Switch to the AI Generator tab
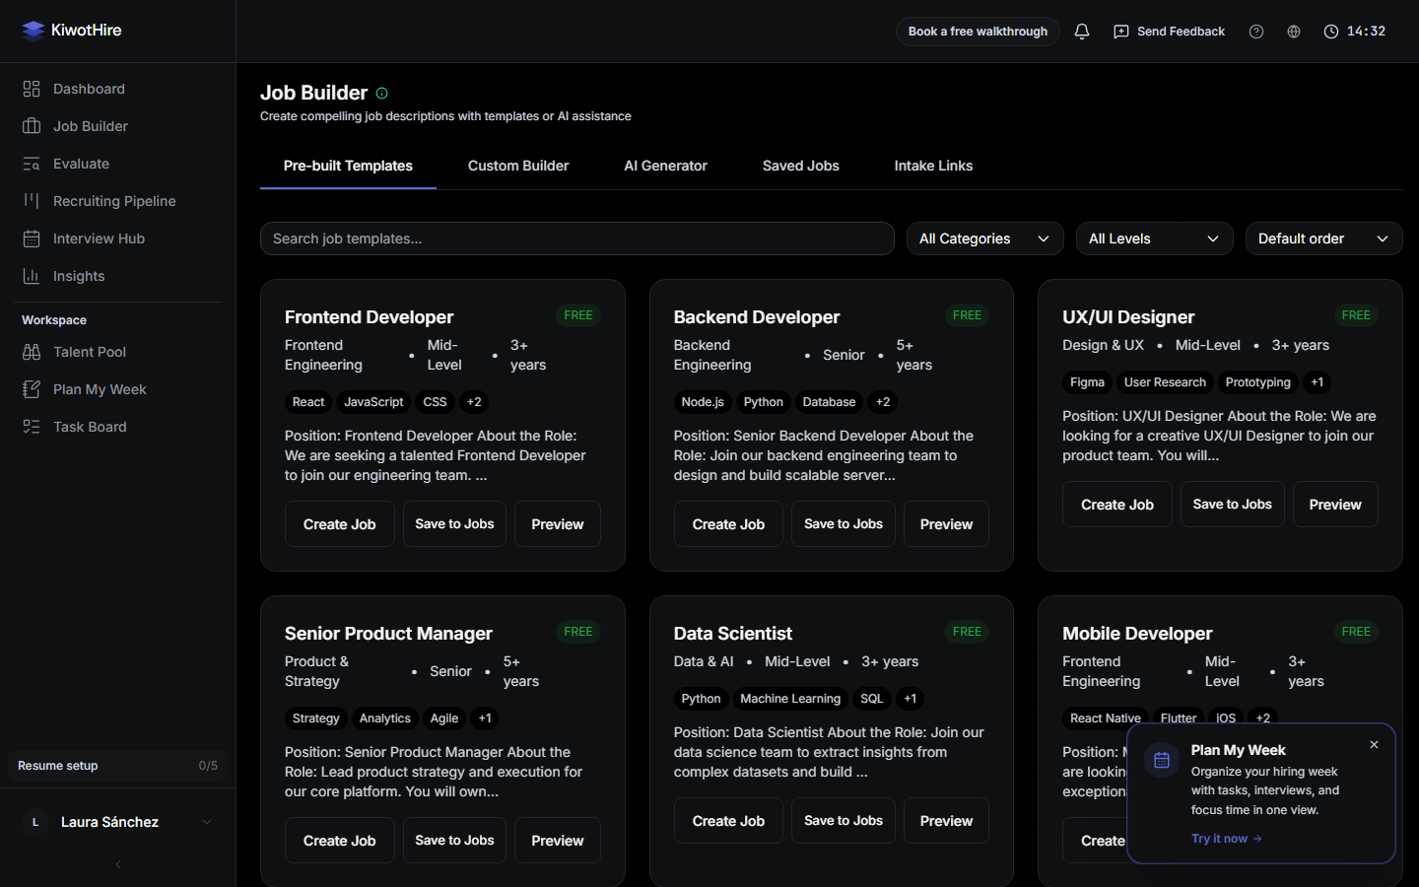Image resolution: width=1419 pixels, height=887 pixels. tap(665, 166)
